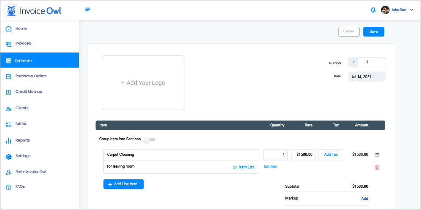Viewport: 421px width, 210px height.
Task: Click the Add markup link
Action: tap(365, 199)
